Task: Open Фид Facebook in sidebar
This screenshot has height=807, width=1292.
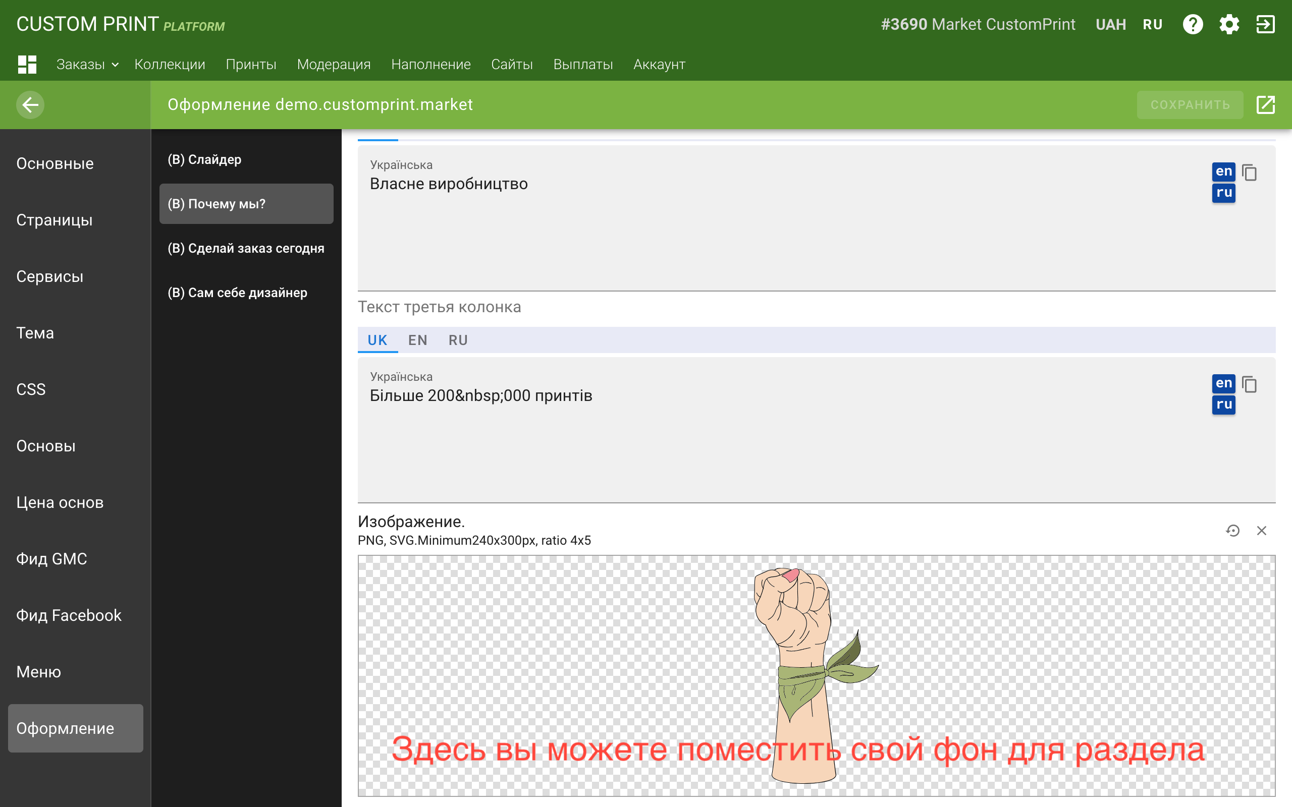Action: pyautogui.click(x=75, y=615)
